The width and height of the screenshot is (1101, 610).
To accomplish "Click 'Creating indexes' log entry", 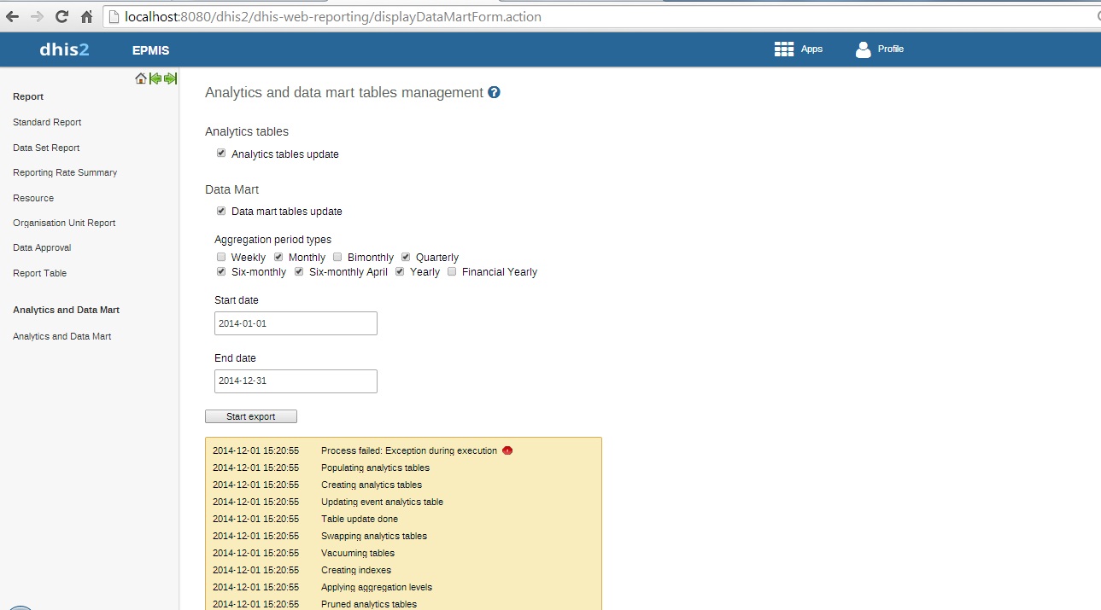I will tap(356, 570).
